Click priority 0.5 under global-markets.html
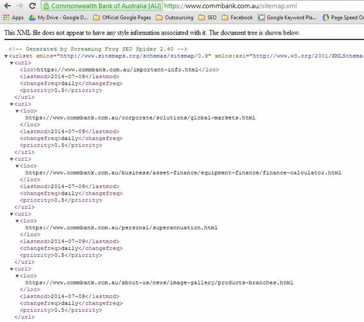The height and width of the screenshot is (322, 364). pyautogui.click(x=61, y=146)
